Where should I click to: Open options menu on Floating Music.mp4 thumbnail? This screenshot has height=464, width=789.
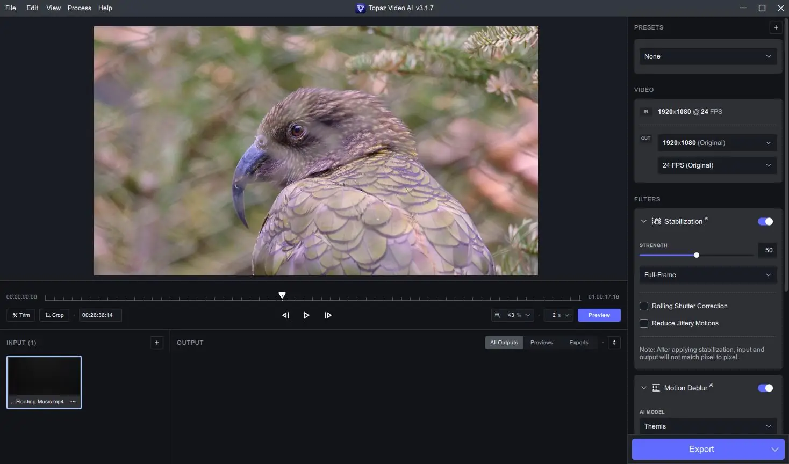pos(73,402)
